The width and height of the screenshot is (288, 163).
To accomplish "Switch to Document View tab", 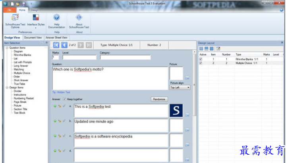I will click(x=33, y=38).
